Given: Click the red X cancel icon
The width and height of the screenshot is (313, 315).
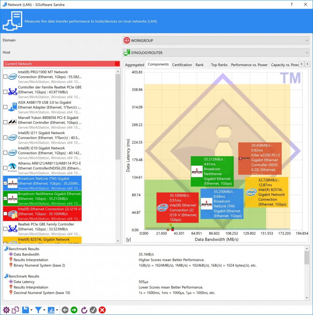Looking at the screenshot, I should pyautogui.click(x=102, y=310).
